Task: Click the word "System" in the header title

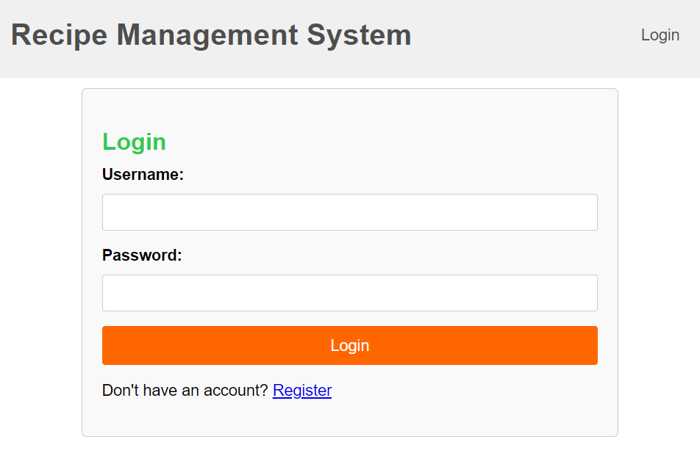Action: tap(359, 35)
